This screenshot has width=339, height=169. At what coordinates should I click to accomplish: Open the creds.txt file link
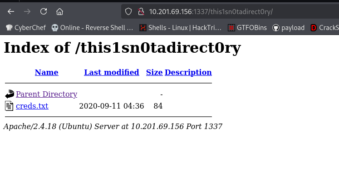coord(32,106)
